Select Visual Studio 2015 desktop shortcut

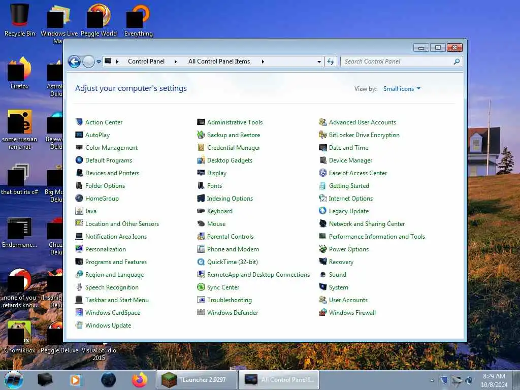pos(99,353)
